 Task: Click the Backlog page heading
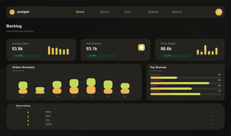14,26
